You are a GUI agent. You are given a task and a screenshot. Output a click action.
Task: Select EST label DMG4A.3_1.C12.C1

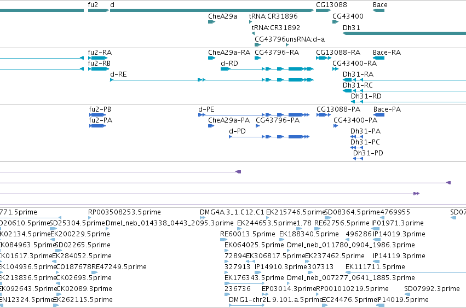[232, 212]
